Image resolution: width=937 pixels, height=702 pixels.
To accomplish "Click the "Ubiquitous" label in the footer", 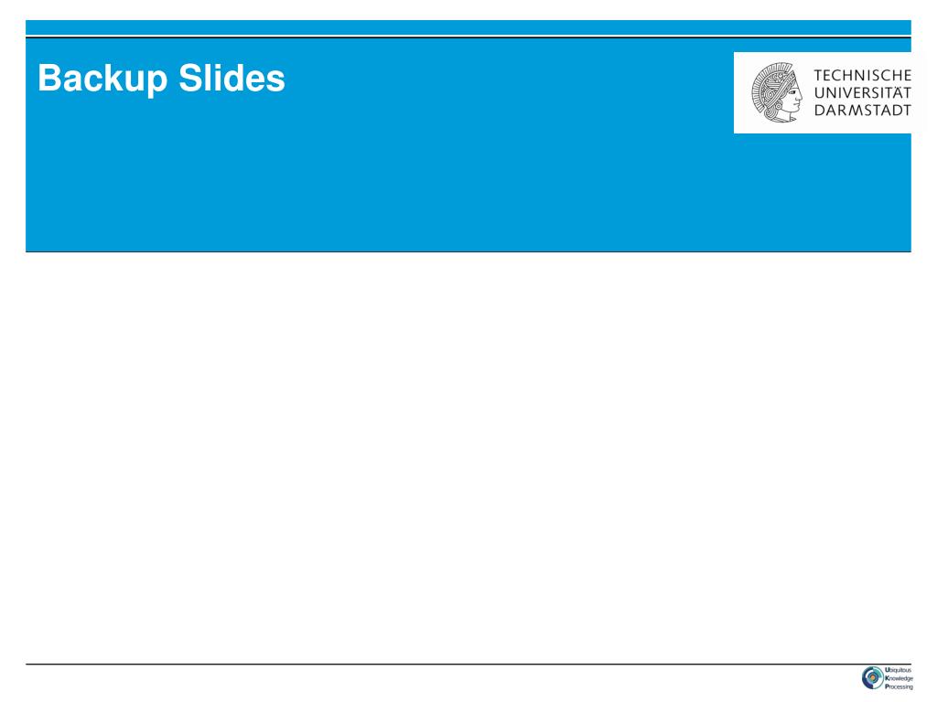I will [x=899, y=670].
